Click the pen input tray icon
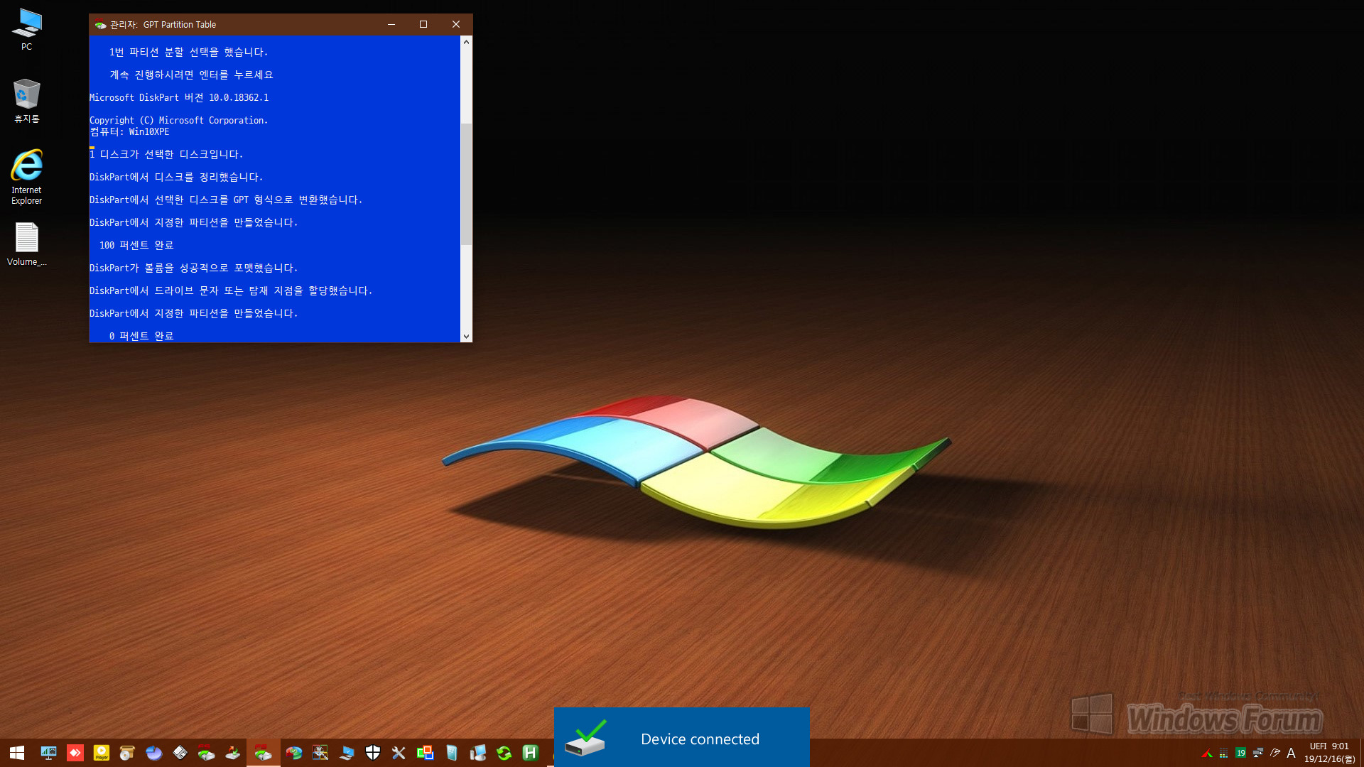 (x=1274, y=753)
